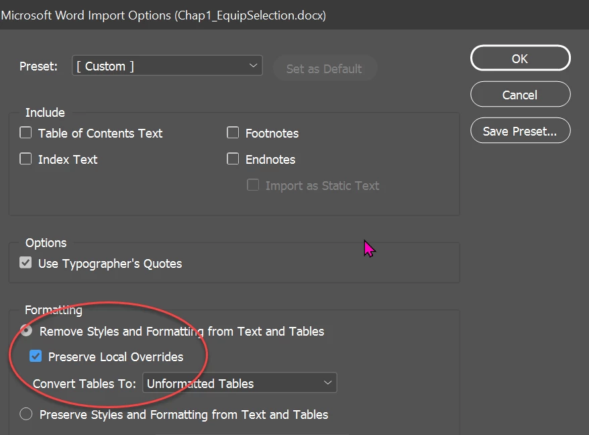This screenshot has width=589, height=435.
Task: Click the dialog title with Chap1_EquipSelection.docx
Action: click(x=164, y=15)
